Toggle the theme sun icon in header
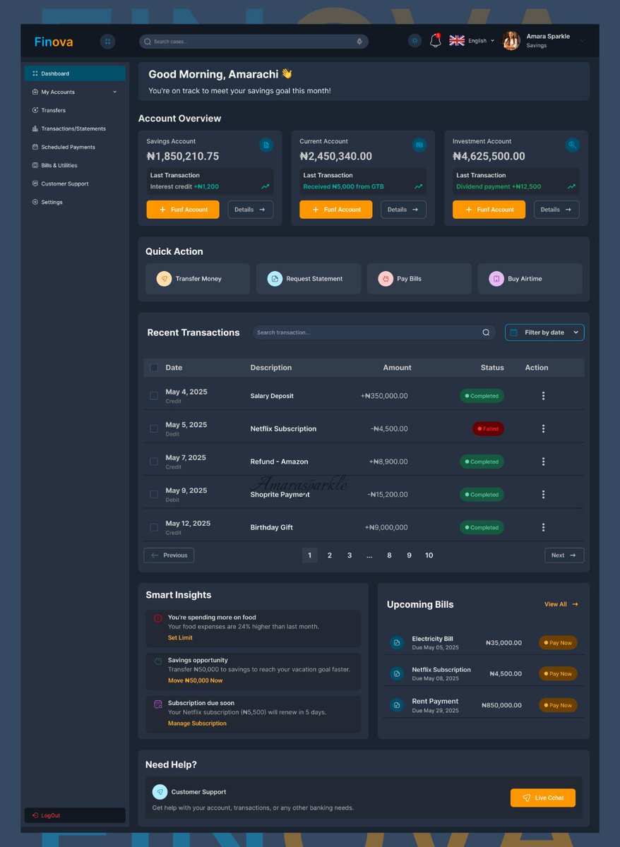 (x=415, y=41)
